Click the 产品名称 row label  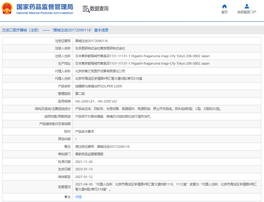(64, 86)
